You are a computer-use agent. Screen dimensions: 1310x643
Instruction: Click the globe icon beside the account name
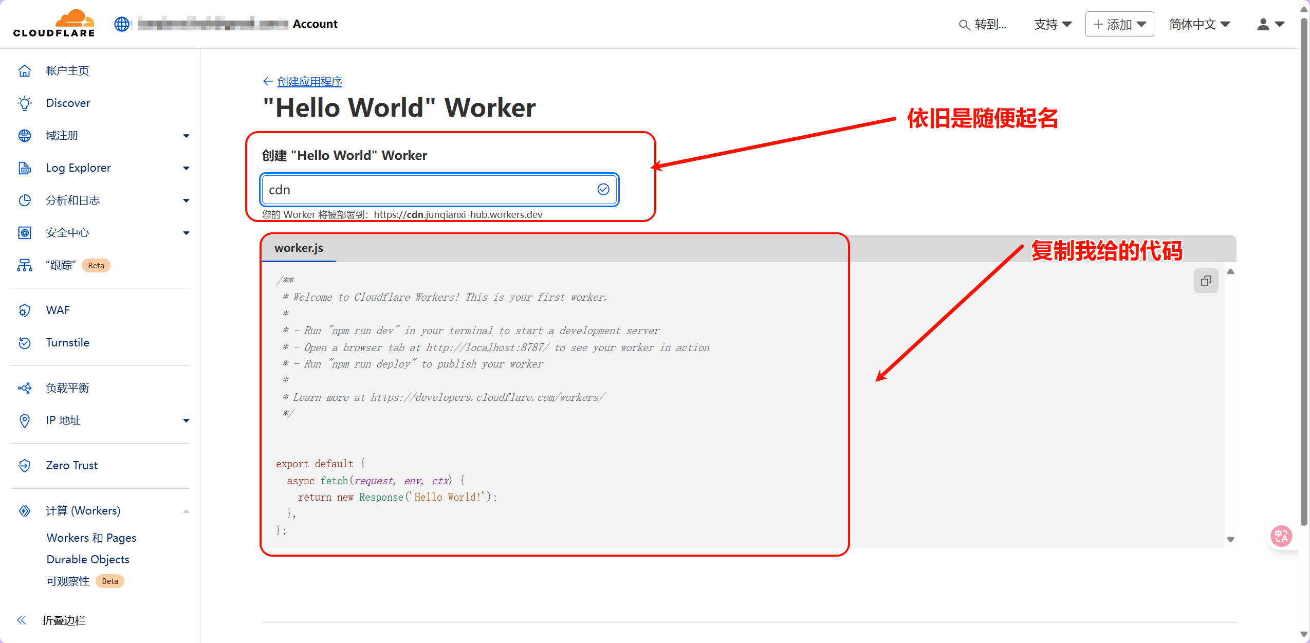122,24
